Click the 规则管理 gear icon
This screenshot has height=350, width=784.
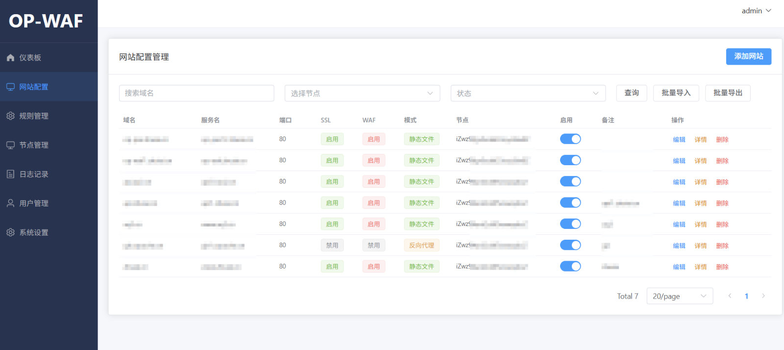pyautogui.click(x=10, y=116)
